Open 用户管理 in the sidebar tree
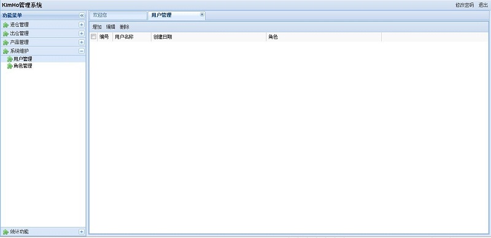Viewport: 491px width, 238px height. [x=23, y=59]
